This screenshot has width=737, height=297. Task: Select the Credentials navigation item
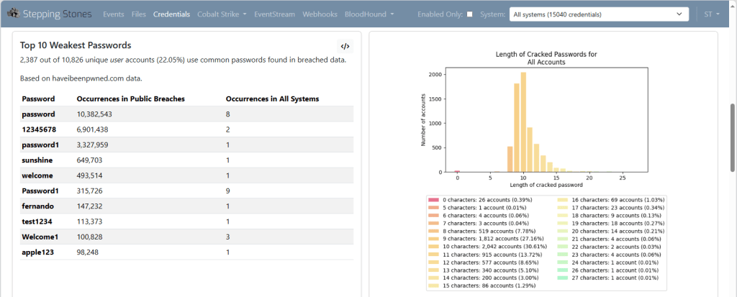[x=171, y=14]
